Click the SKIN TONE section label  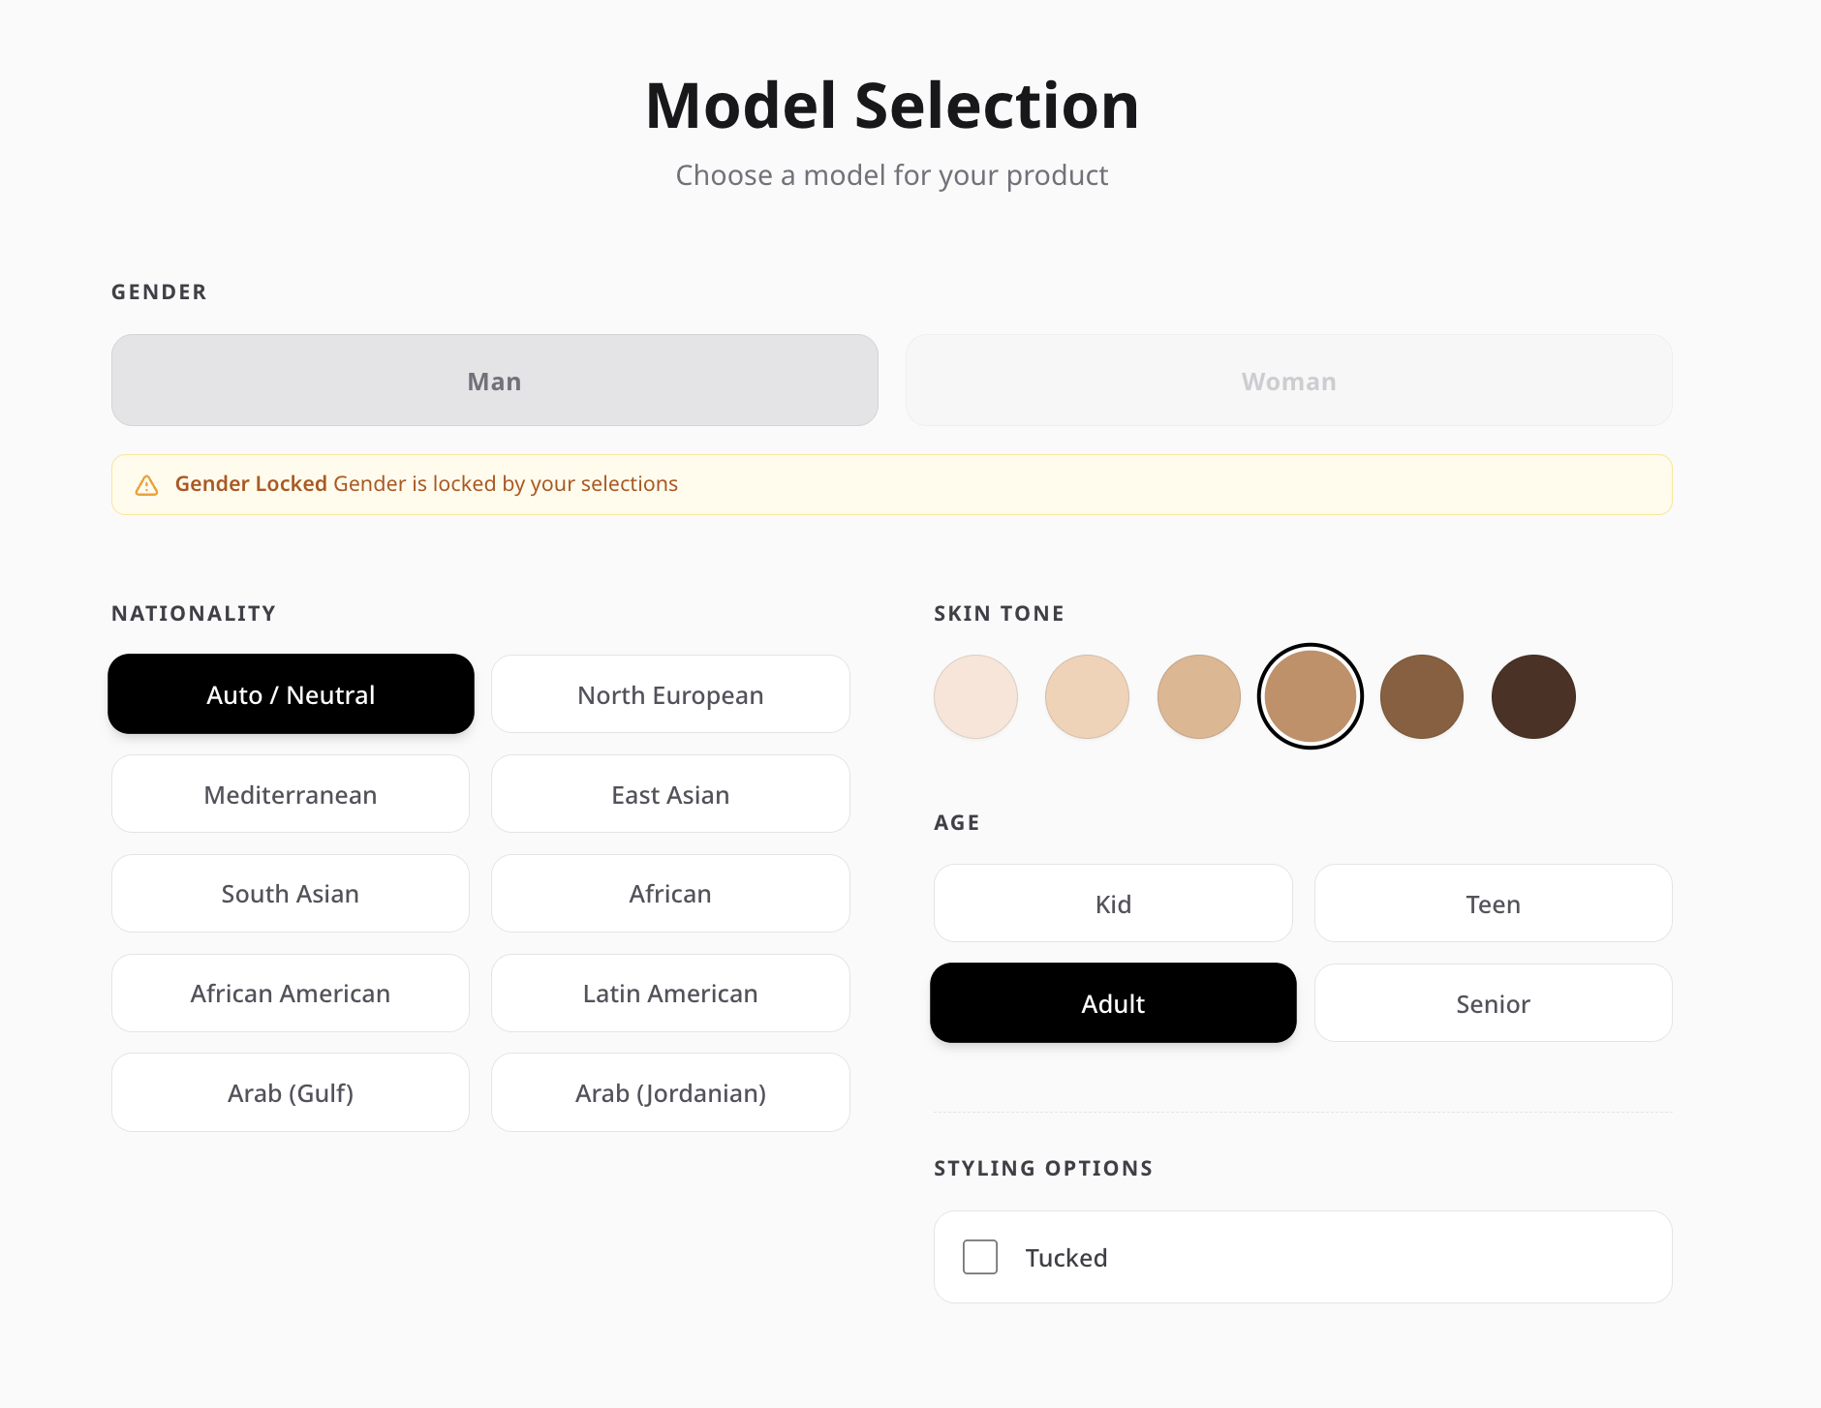[999, 613]
